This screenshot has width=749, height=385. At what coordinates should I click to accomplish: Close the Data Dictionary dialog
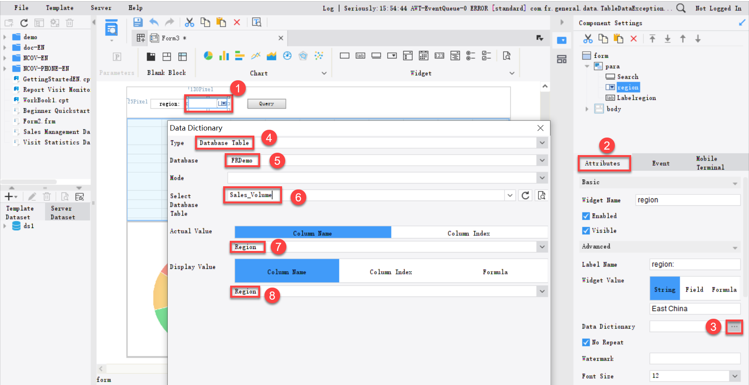coord(540,128)
